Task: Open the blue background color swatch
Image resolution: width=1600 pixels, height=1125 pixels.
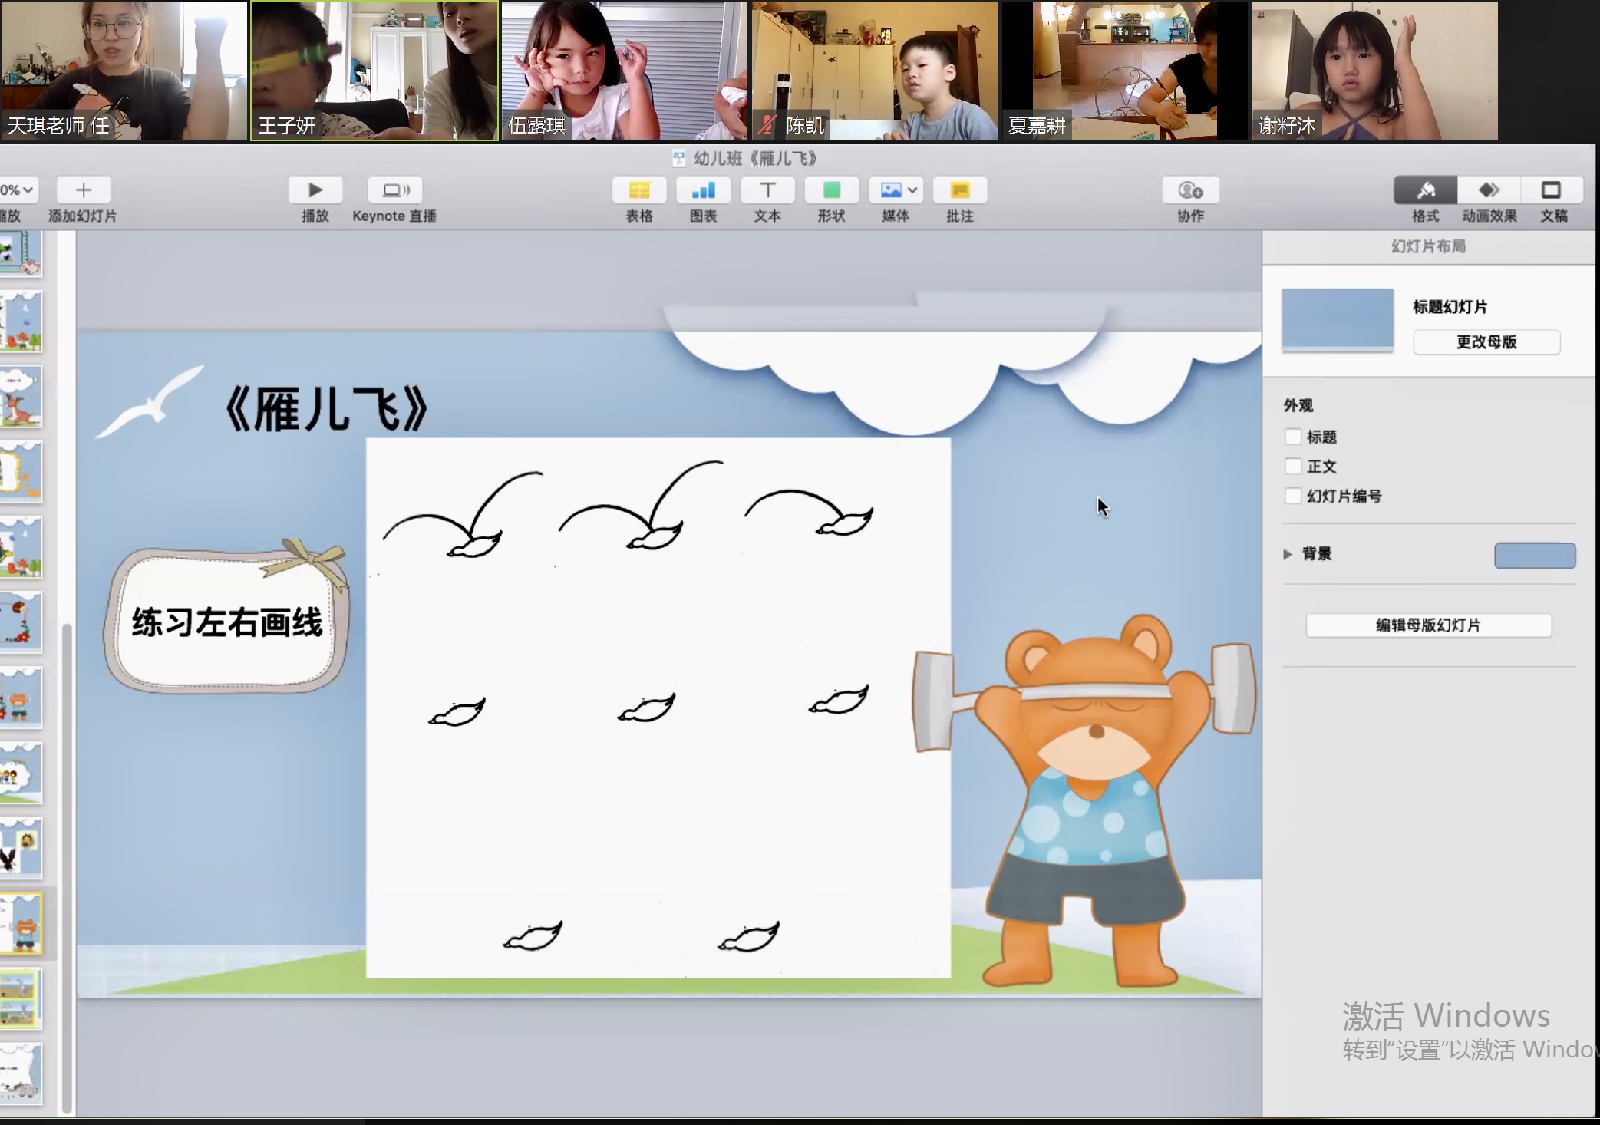Action: (1535, 555)
